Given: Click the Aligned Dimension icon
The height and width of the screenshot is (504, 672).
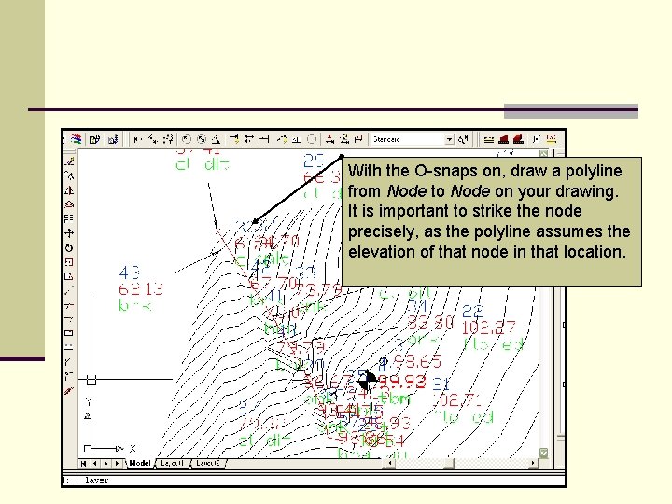Looking at the screenshot, I should pyautogui.click(x=153, y=139).
